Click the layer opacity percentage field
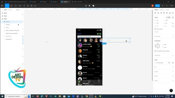Image resolution: width=175 pixels, height=98 pixels. pyautogui.click(x=169, y=63)
